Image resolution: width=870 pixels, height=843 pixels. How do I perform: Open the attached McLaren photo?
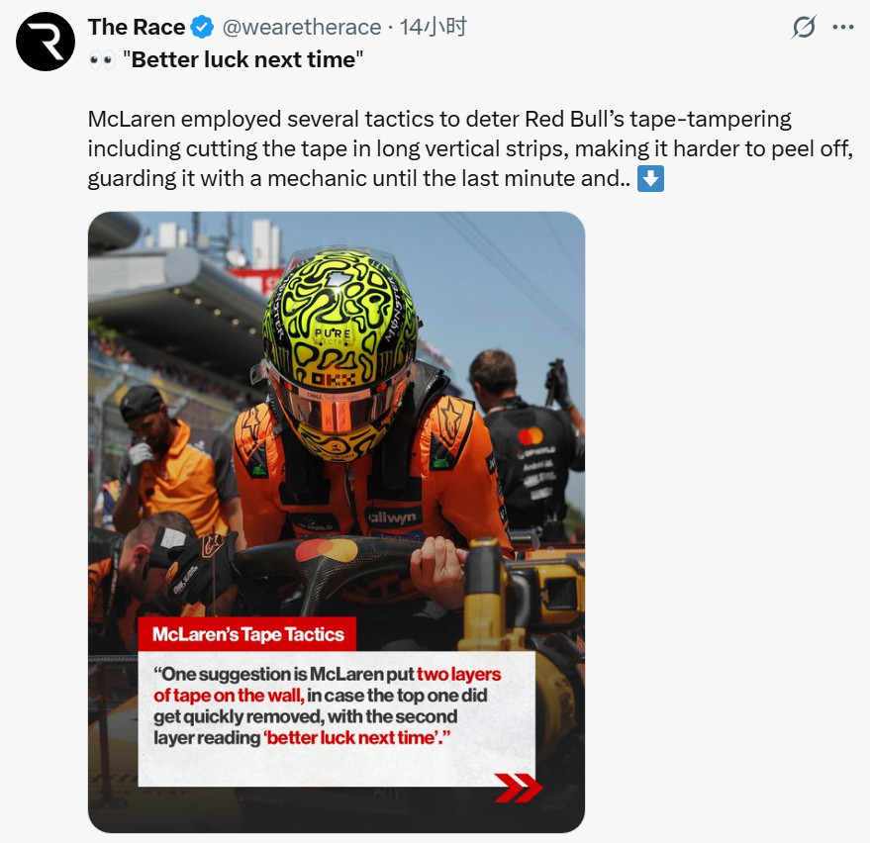coord(337,521)
